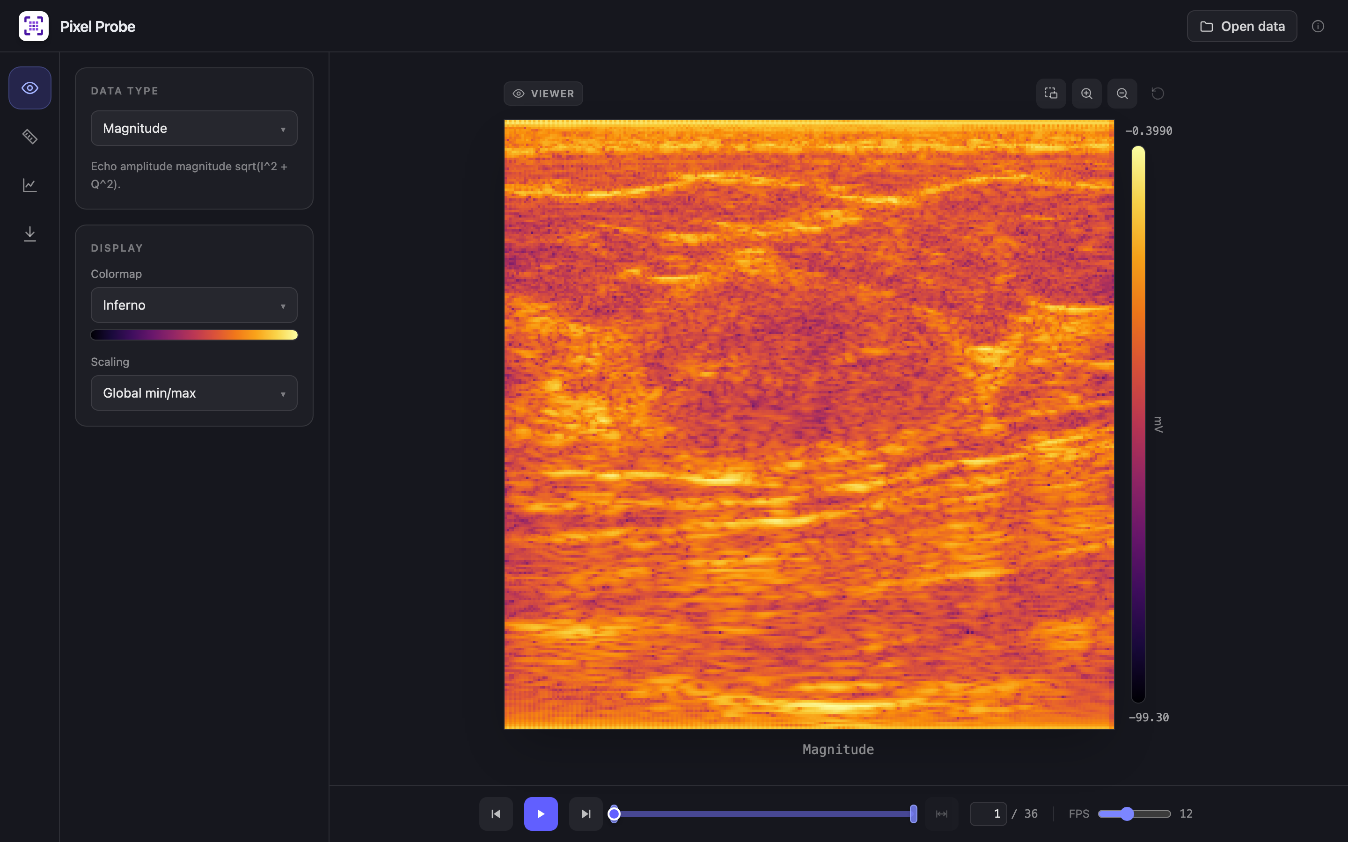Open the line chart panel in sidebar

click(x=30, y=185)
